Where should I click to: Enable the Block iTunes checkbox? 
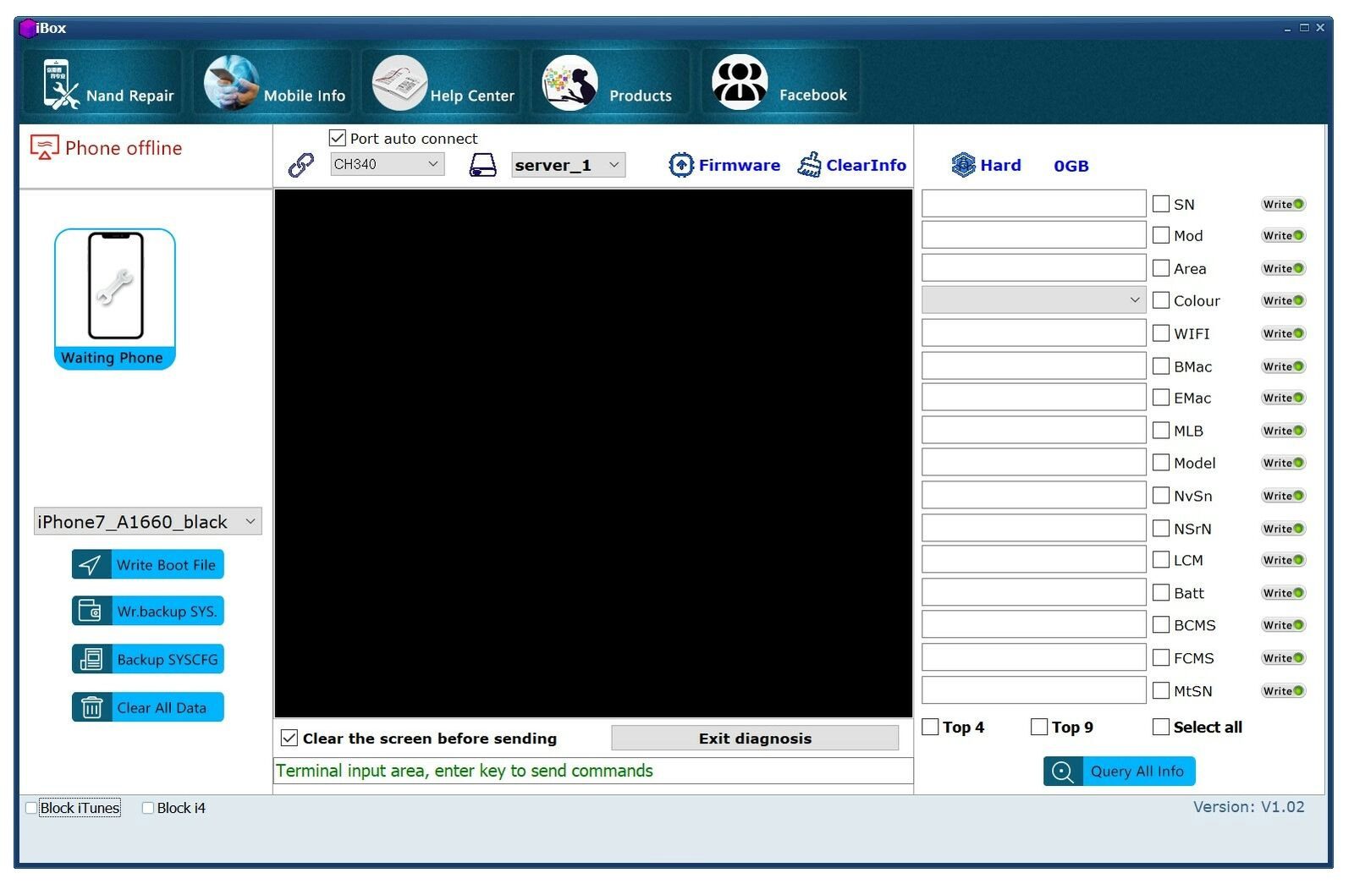(31, 808)
